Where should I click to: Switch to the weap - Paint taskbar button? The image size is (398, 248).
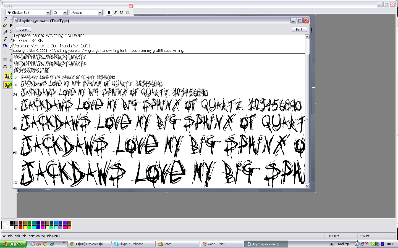[x=222, y=244]
